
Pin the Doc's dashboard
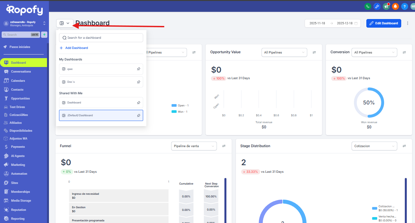coord(138,82)
